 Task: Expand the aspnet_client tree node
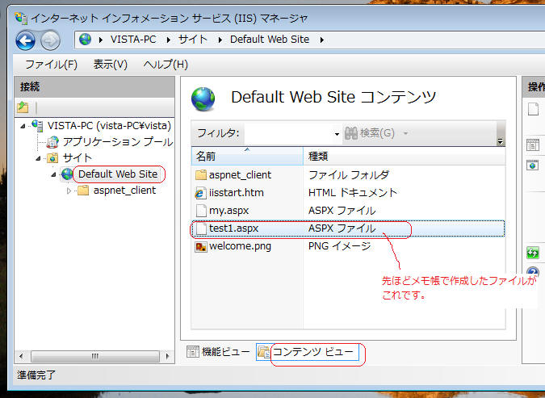(x=69, y=191)
